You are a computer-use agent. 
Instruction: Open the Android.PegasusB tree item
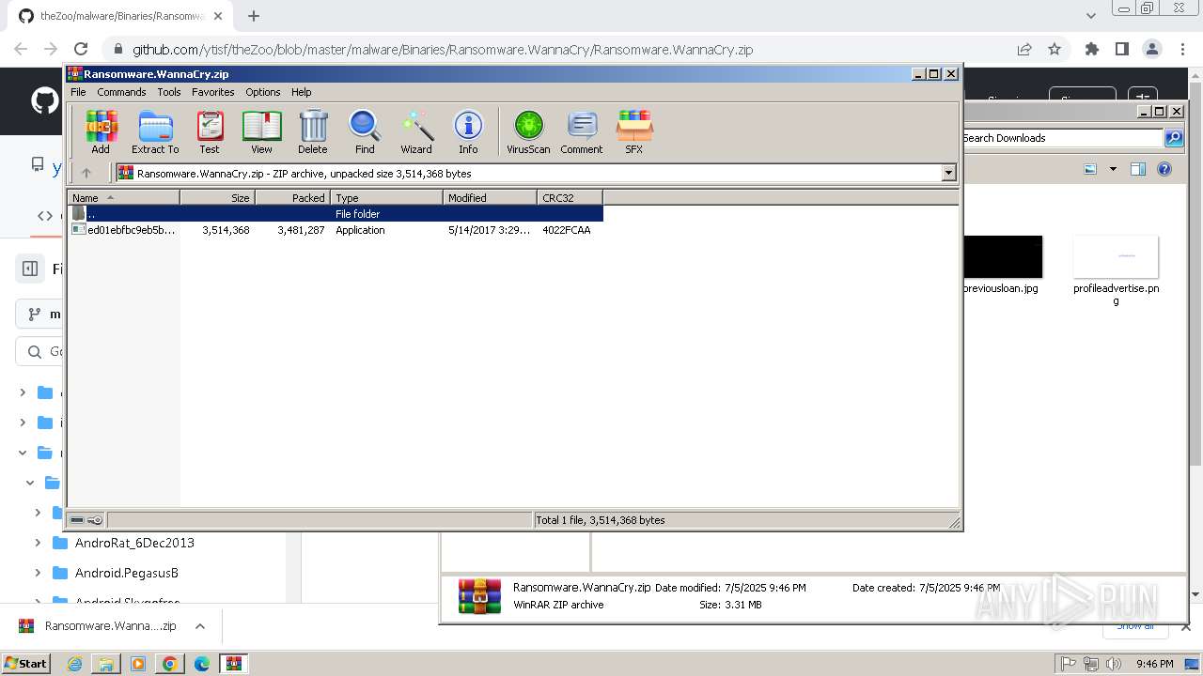pyautogui.click(x=127, y=573)
